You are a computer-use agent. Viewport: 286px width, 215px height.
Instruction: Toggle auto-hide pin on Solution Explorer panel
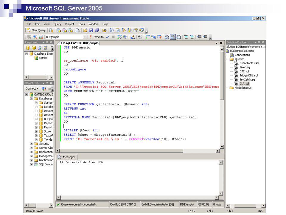point(259,42)
